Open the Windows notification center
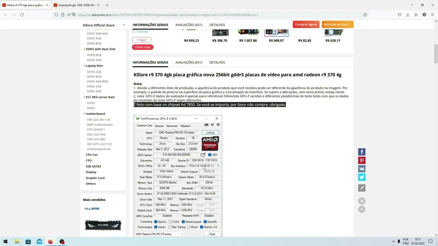Viewport: 438px width, 246px height. (431, 242)
